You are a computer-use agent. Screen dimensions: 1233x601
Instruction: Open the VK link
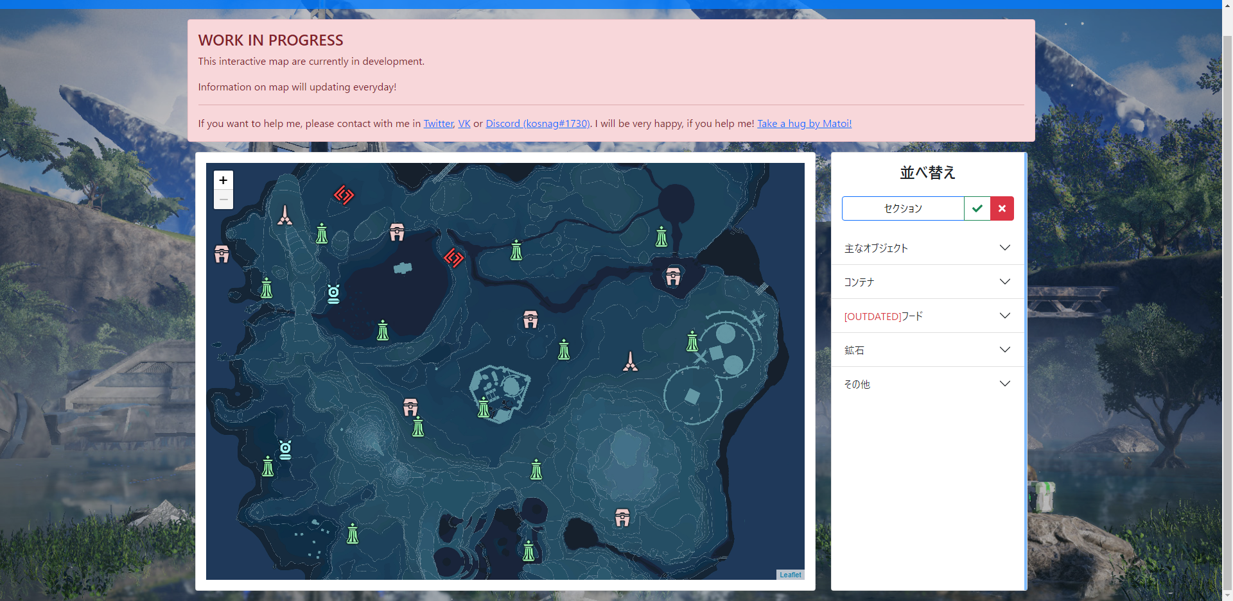(x=464, y=123)
